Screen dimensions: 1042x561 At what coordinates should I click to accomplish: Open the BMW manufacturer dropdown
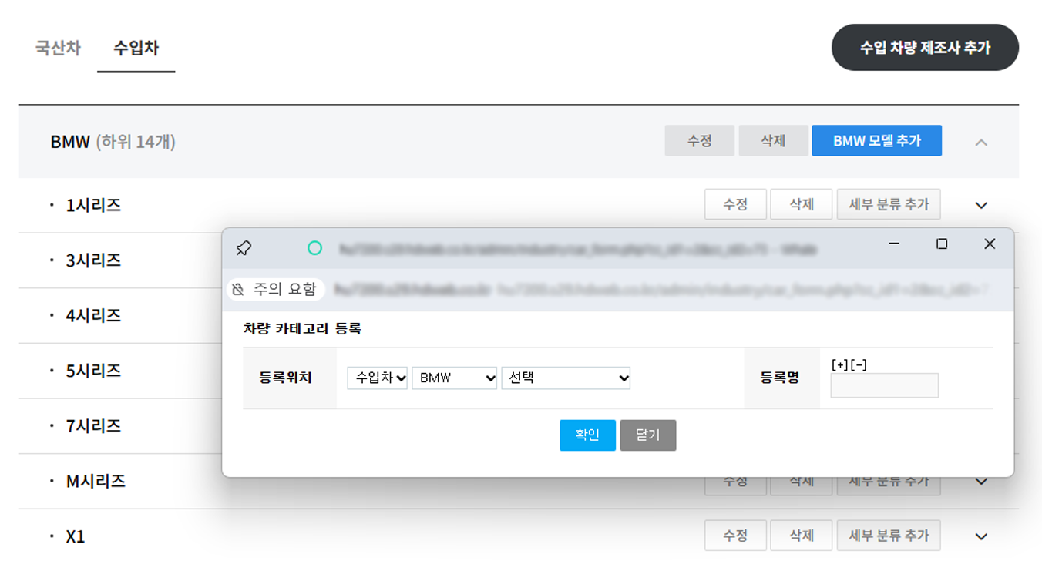click(455, 378)
